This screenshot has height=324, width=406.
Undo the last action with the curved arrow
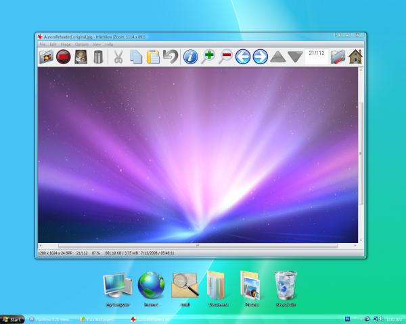coord(171,57)
